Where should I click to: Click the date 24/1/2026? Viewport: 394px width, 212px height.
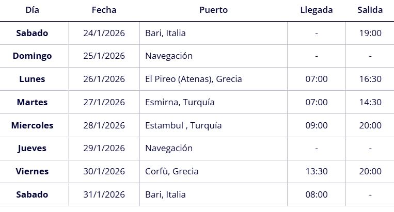pyautogui.click(x=104, y=33)
